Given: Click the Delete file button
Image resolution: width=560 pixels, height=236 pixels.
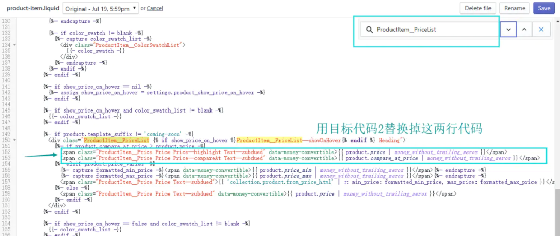Looking at the screenshot, I should coord(478,8).
